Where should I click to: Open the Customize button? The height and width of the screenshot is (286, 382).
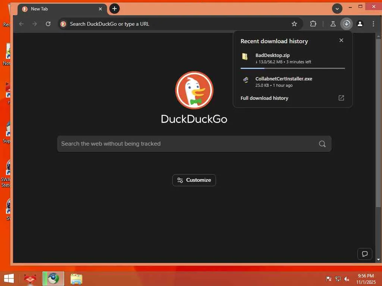click(194, 180)
